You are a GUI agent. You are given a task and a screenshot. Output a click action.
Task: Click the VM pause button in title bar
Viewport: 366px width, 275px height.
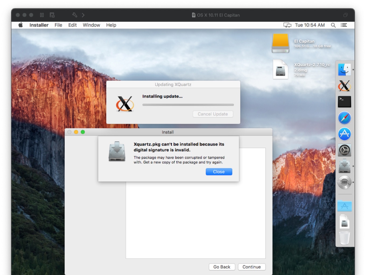tap(42, 15)
